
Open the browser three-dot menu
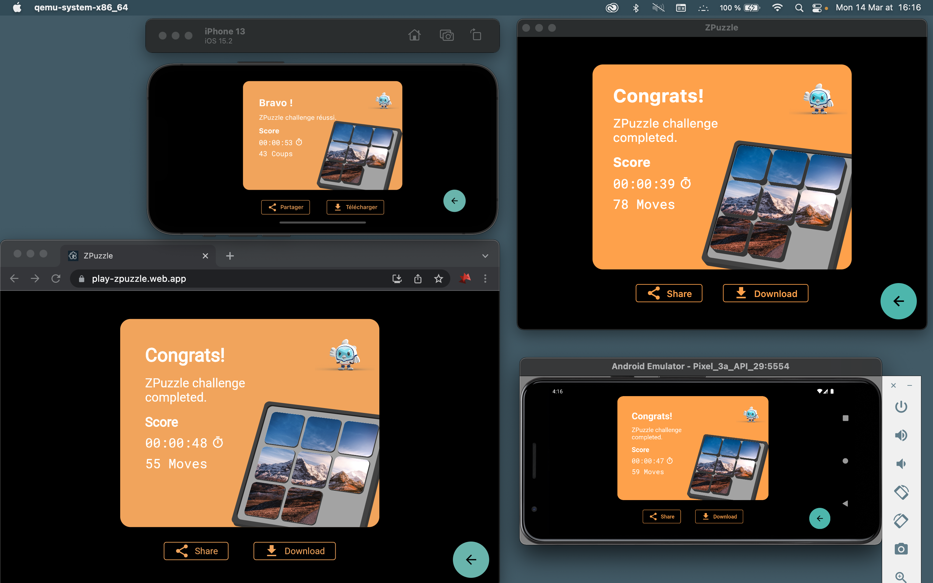click(x=485, y=279)
